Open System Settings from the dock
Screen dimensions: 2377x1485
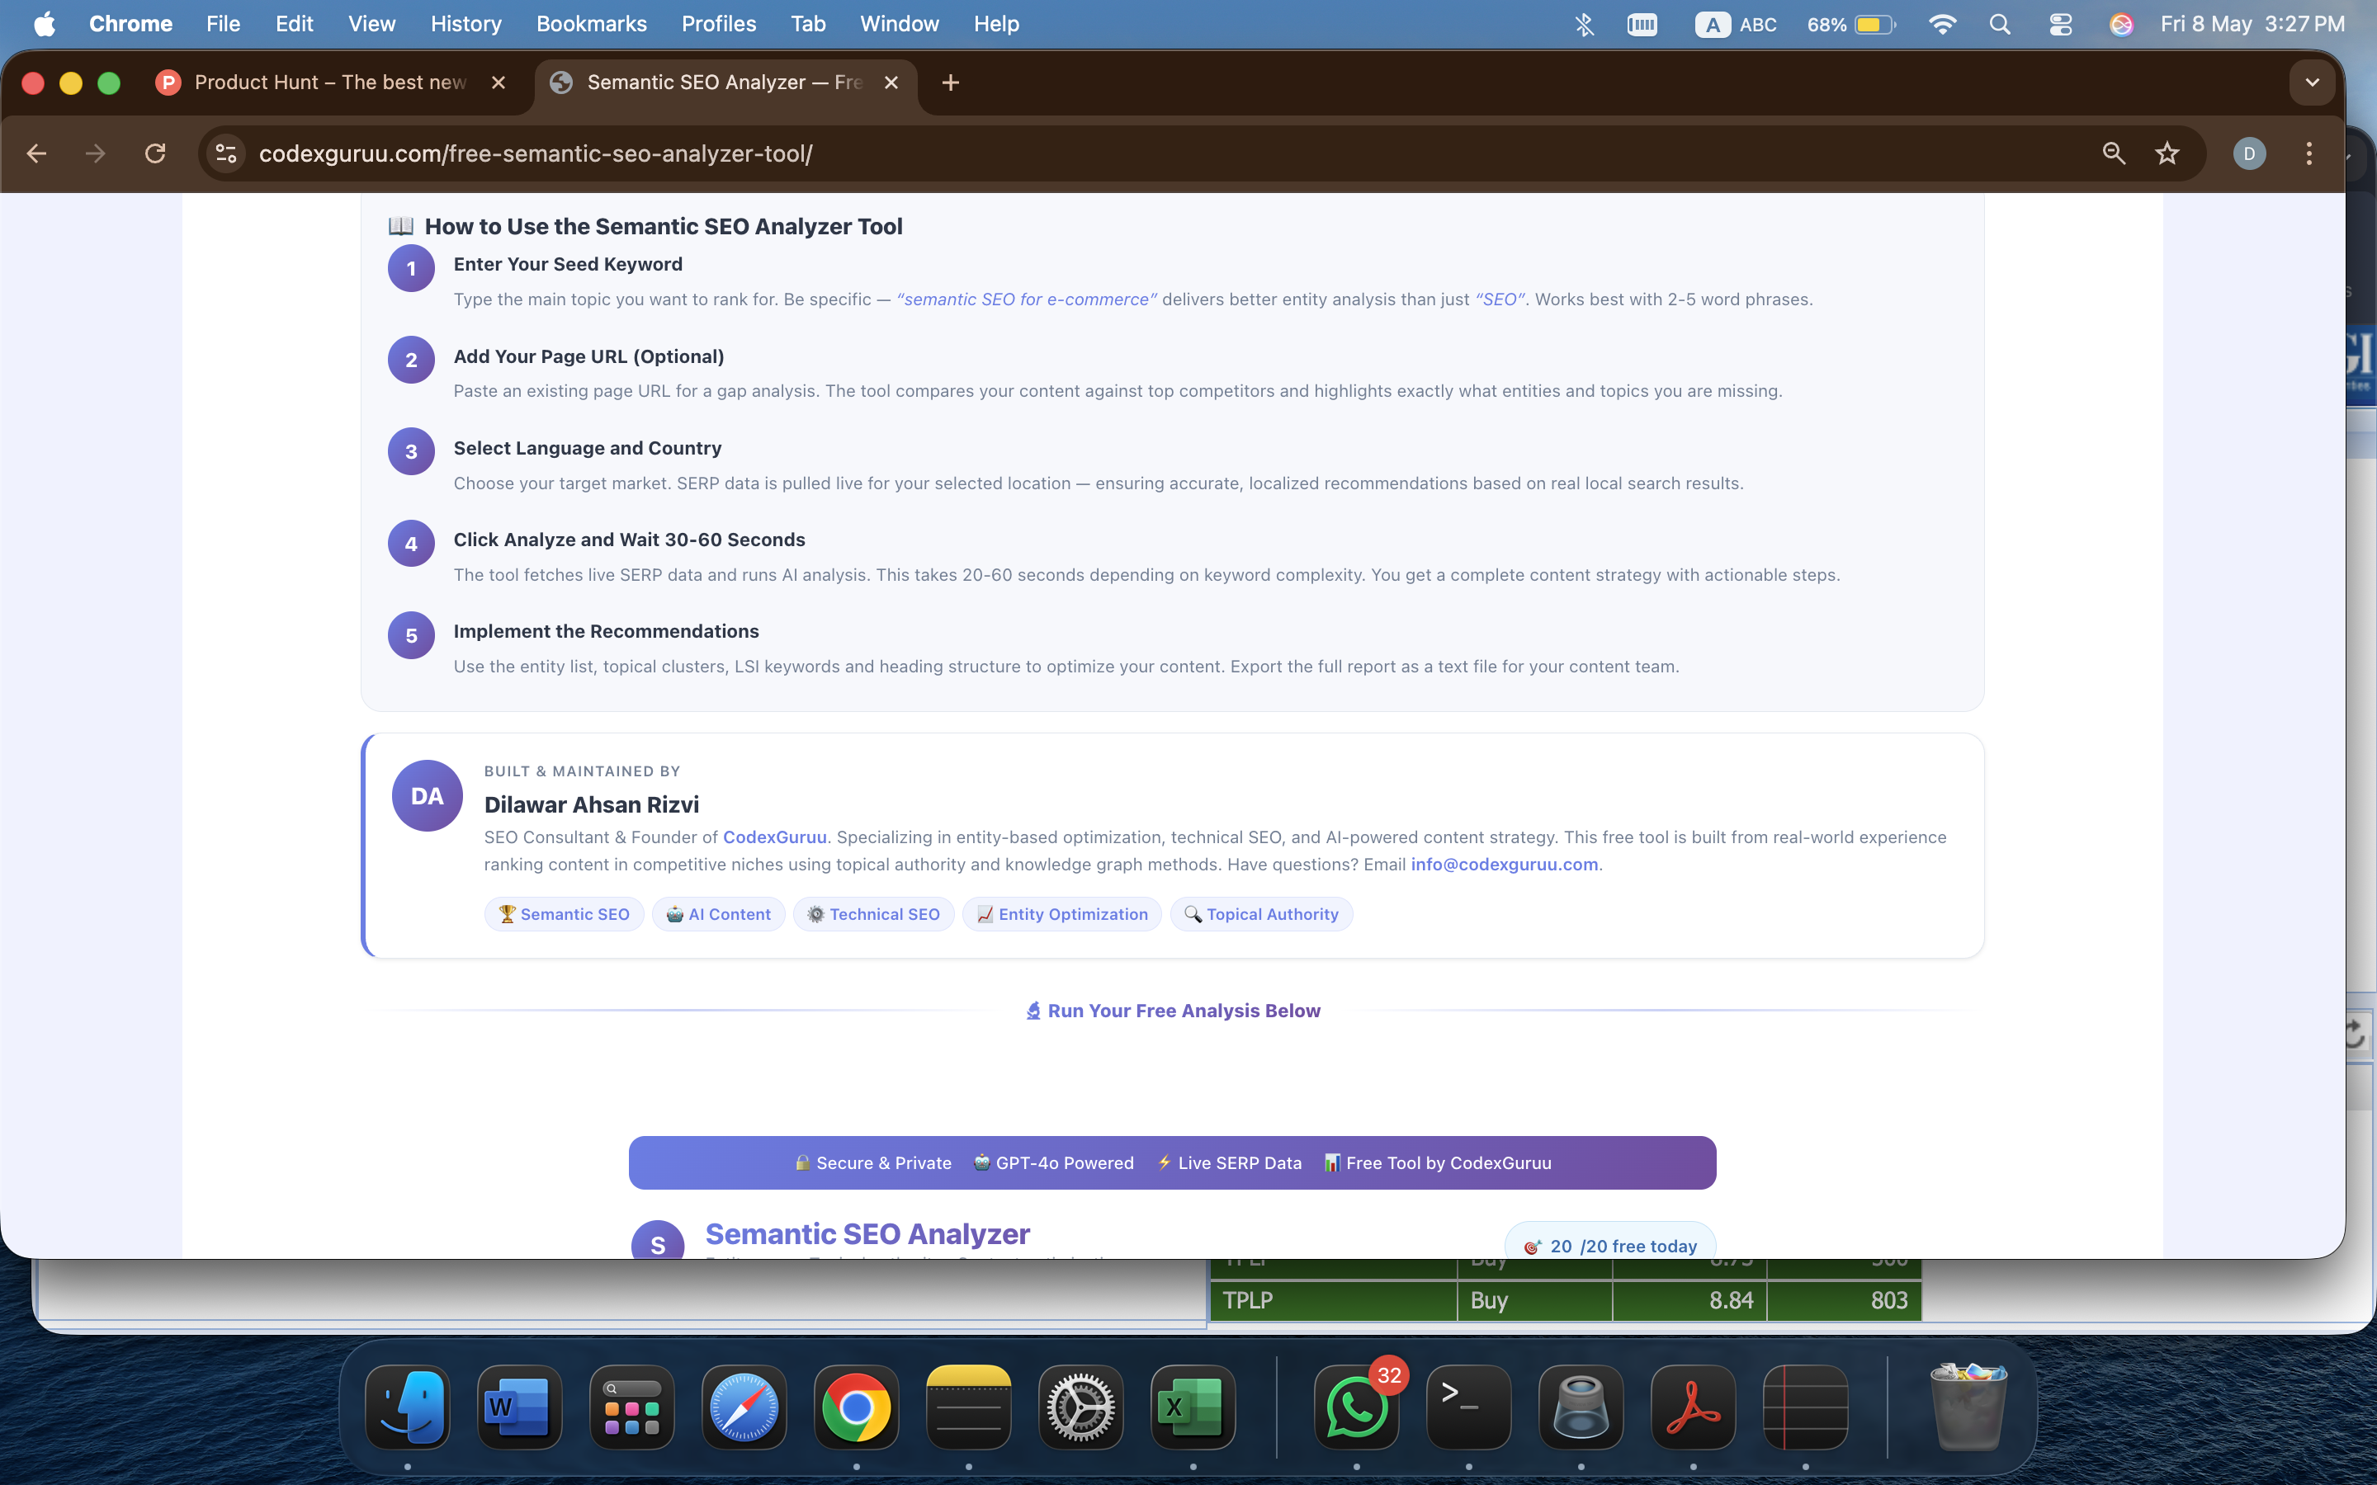point(1080,1407)
